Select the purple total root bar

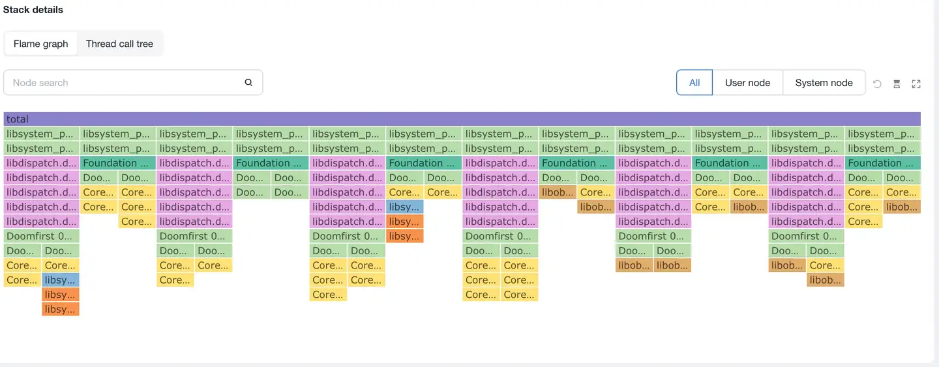click(462, 119)
